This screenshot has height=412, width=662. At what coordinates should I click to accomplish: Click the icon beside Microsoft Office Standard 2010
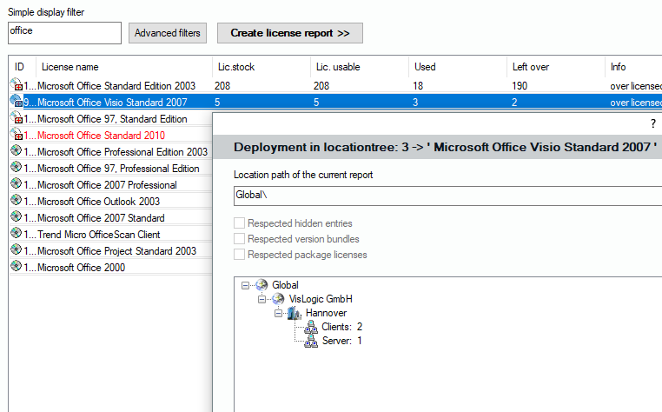16,136
